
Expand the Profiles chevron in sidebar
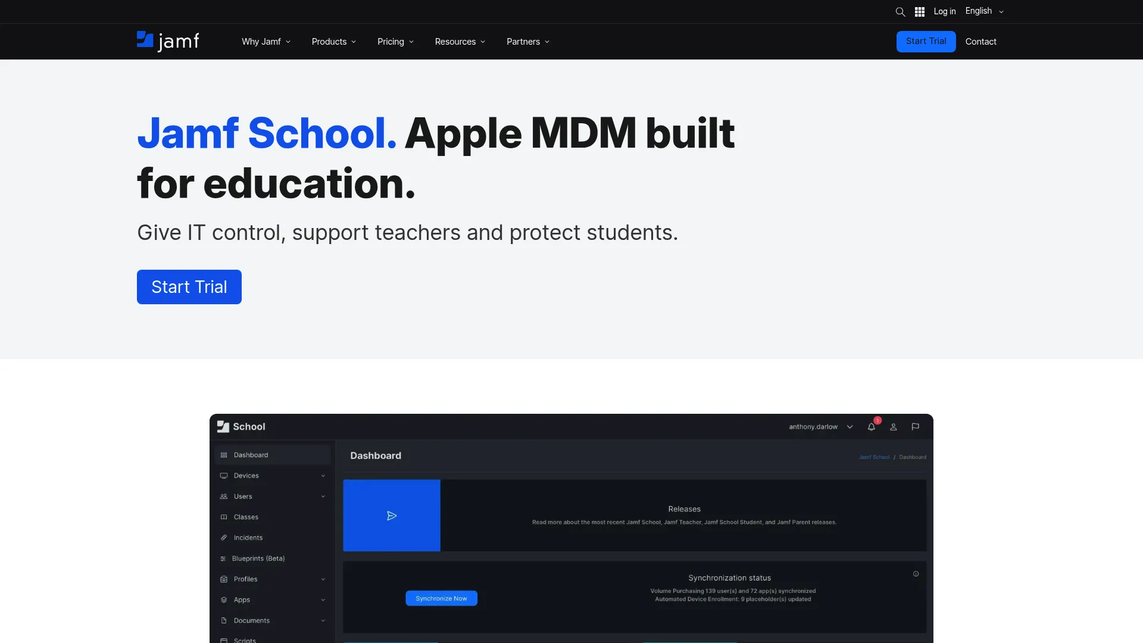click(323, 579)
